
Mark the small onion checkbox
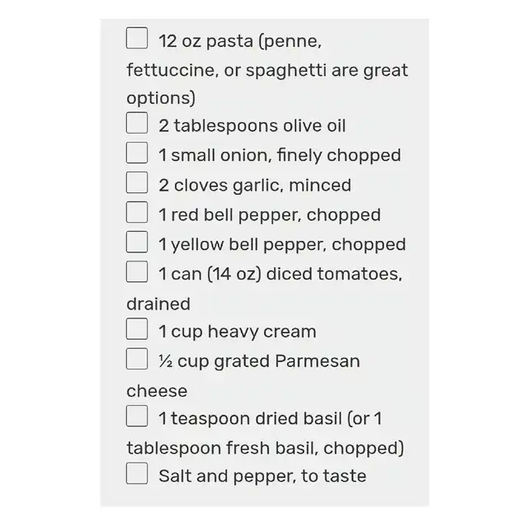coord(137,153)
